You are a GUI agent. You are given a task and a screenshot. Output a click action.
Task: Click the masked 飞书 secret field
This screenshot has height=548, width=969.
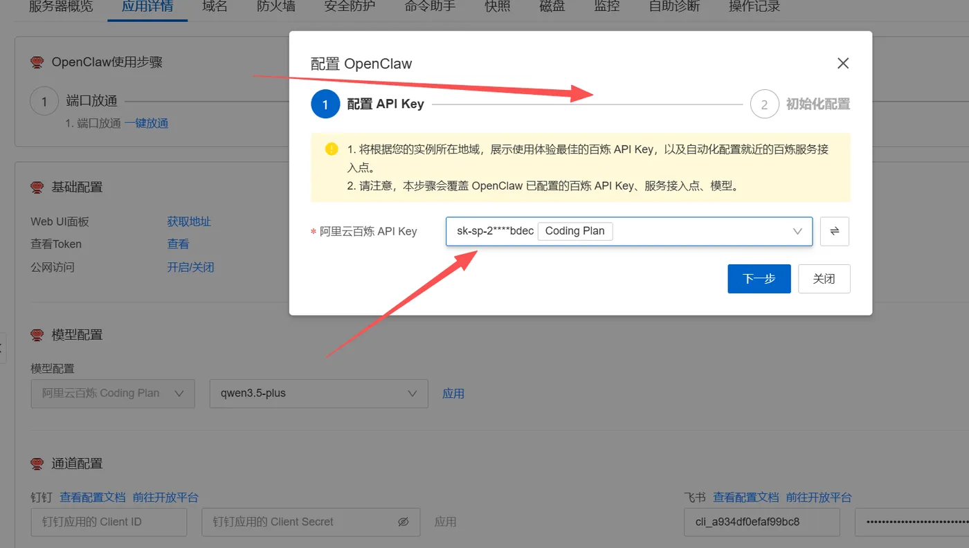912,522
